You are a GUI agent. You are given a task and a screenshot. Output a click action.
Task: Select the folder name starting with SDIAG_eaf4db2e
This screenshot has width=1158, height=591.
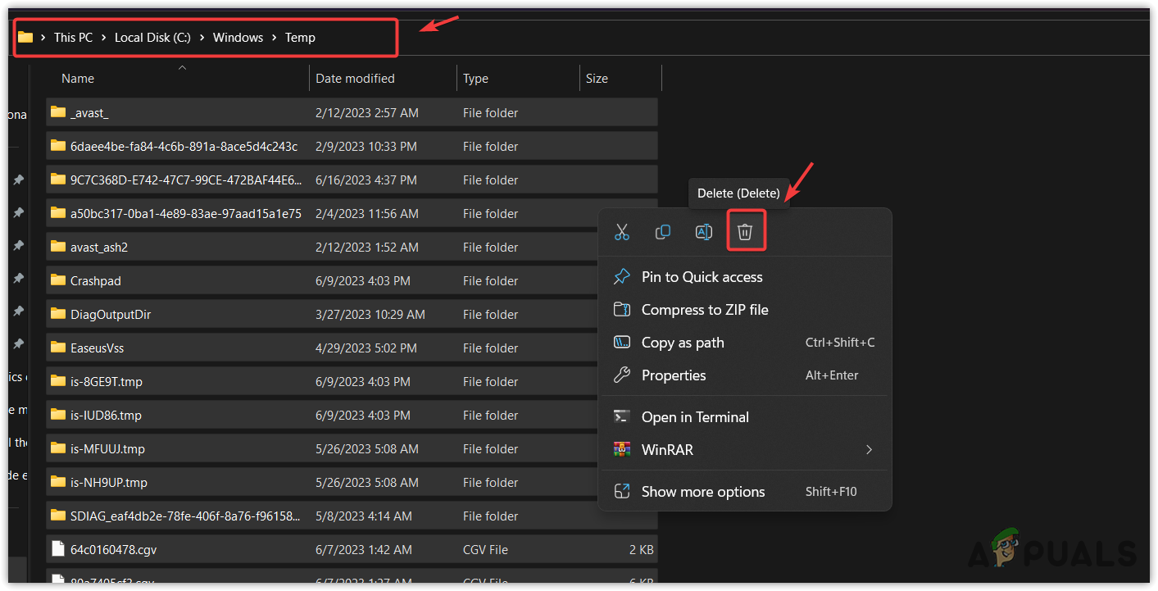pos(186,516)
